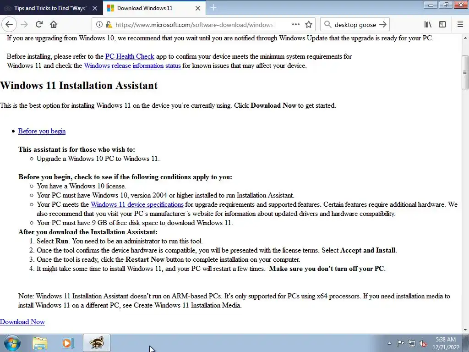
Task: Close the Download Windows 11 tab
Action: [x=198, y=8]
